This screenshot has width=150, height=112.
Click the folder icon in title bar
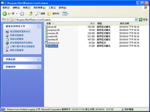[2, 3]
